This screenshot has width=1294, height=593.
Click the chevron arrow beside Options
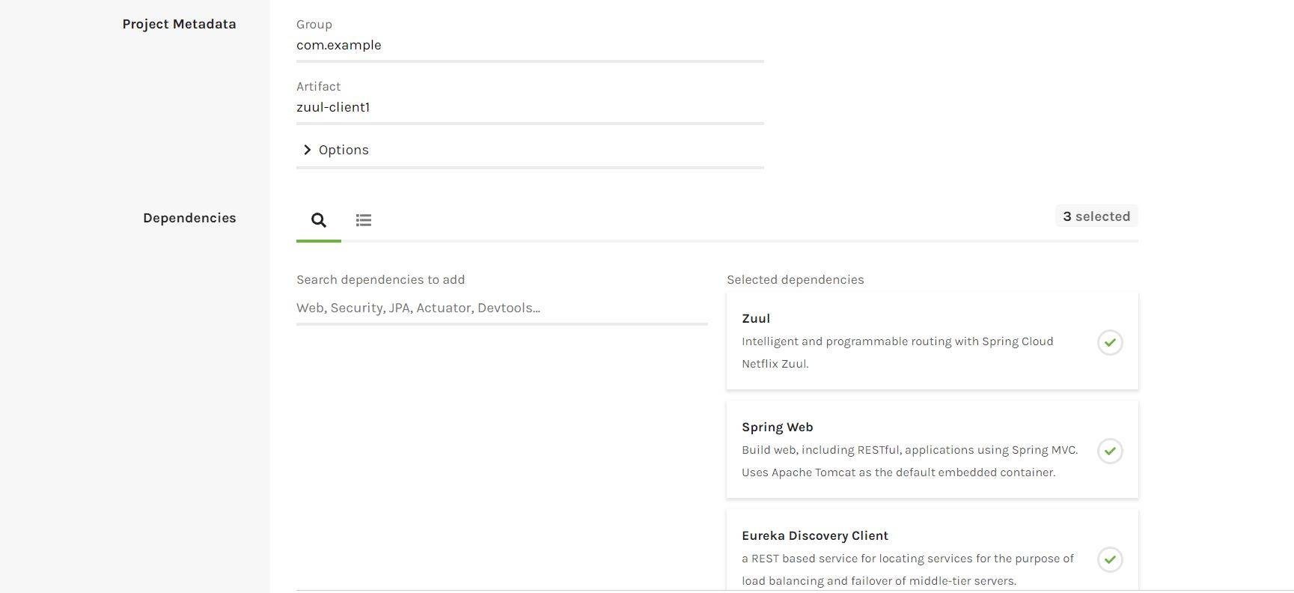pyautogui.click(x=307, y=150)
